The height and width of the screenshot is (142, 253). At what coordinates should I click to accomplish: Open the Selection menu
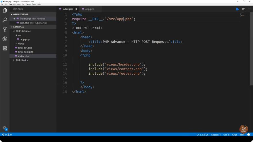click(x=12, y=4)
